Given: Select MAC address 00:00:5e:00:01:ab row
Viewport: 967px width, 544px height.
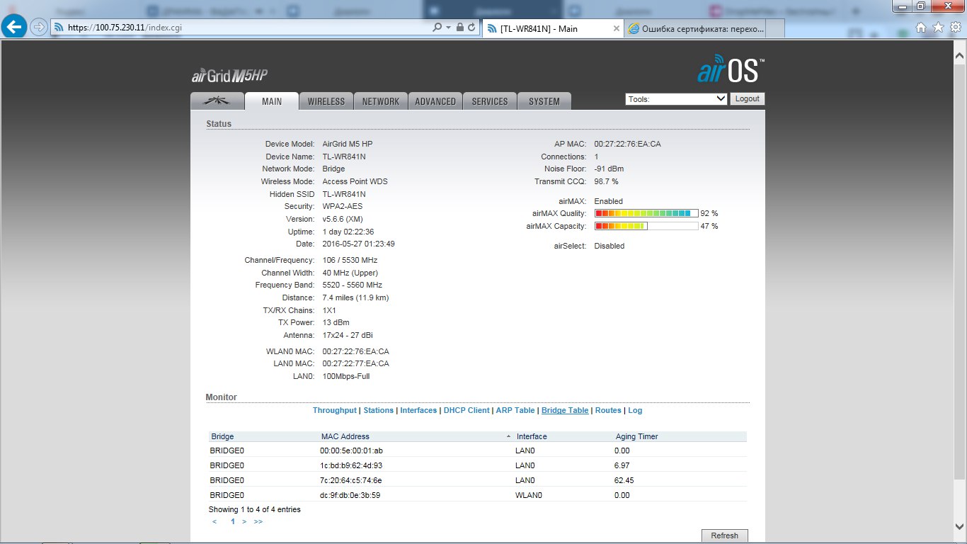Looking at the screenshot, I should pyautogui.click(x=478, y=450).
